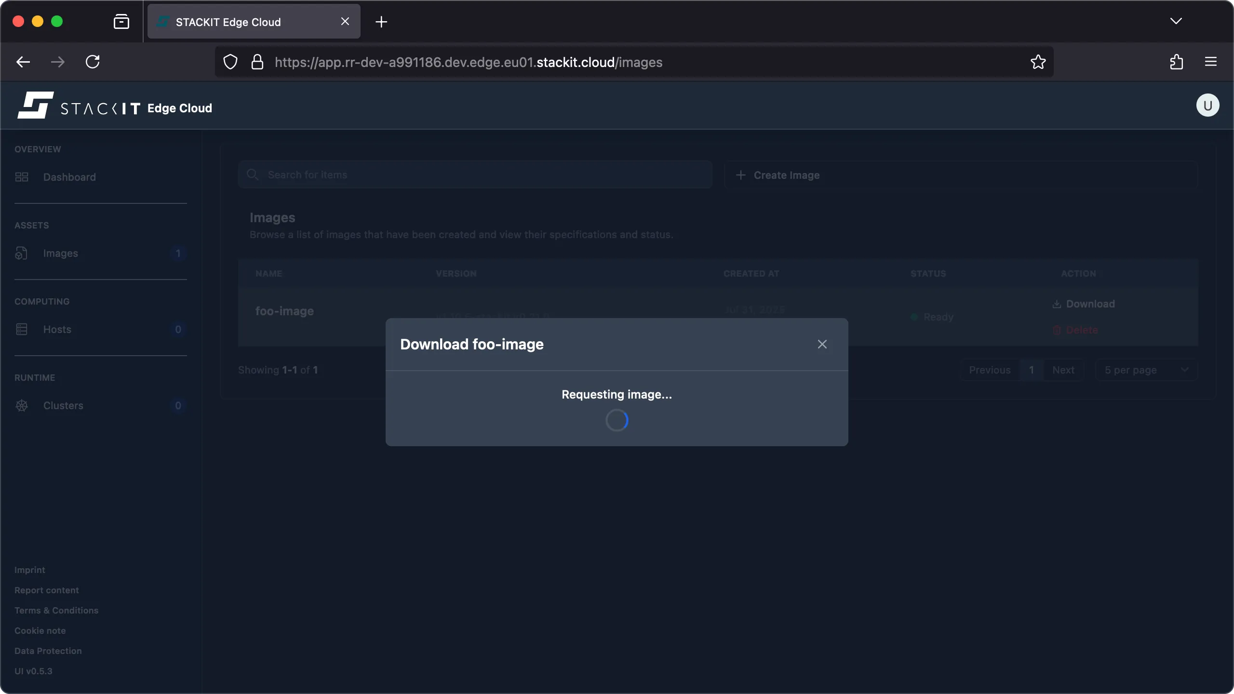Close the Download foo-image dialog
The height and width of the screenshot is (694, 1234).
[821, 344]
